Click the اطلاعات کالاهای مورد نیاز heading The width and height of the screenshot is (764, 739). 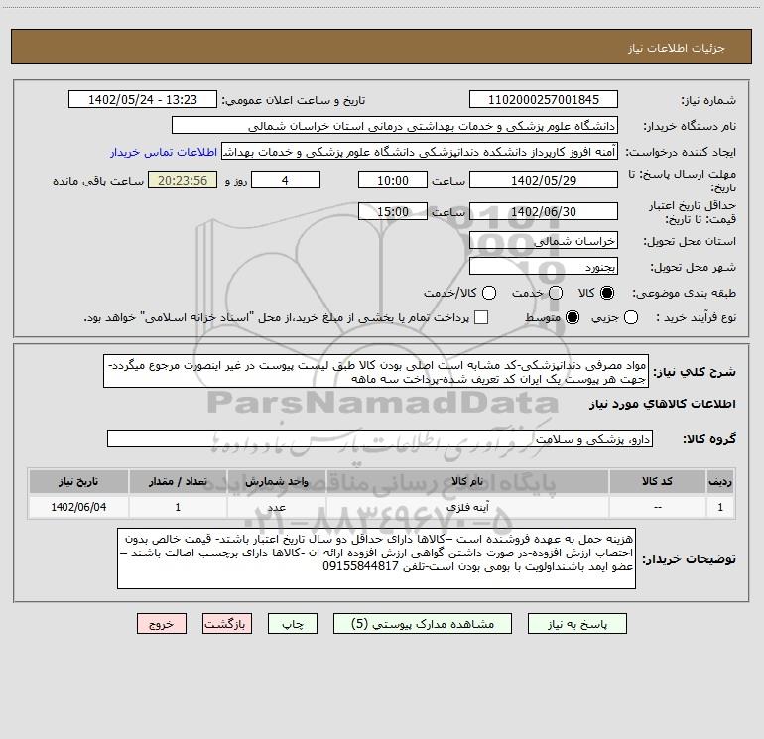click(662, 404)
